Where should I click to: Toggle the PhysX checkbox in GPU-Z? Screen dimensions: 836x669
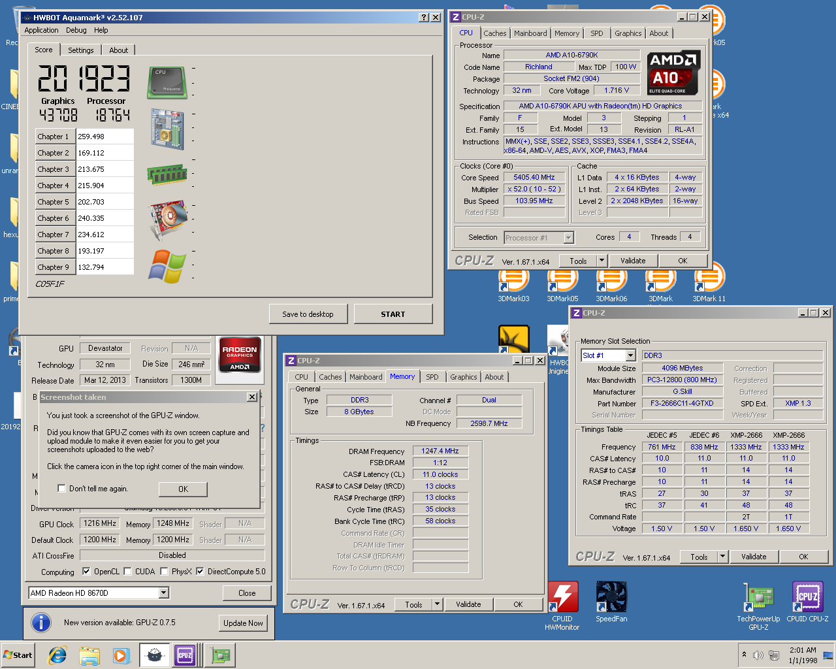click(164, 572)
